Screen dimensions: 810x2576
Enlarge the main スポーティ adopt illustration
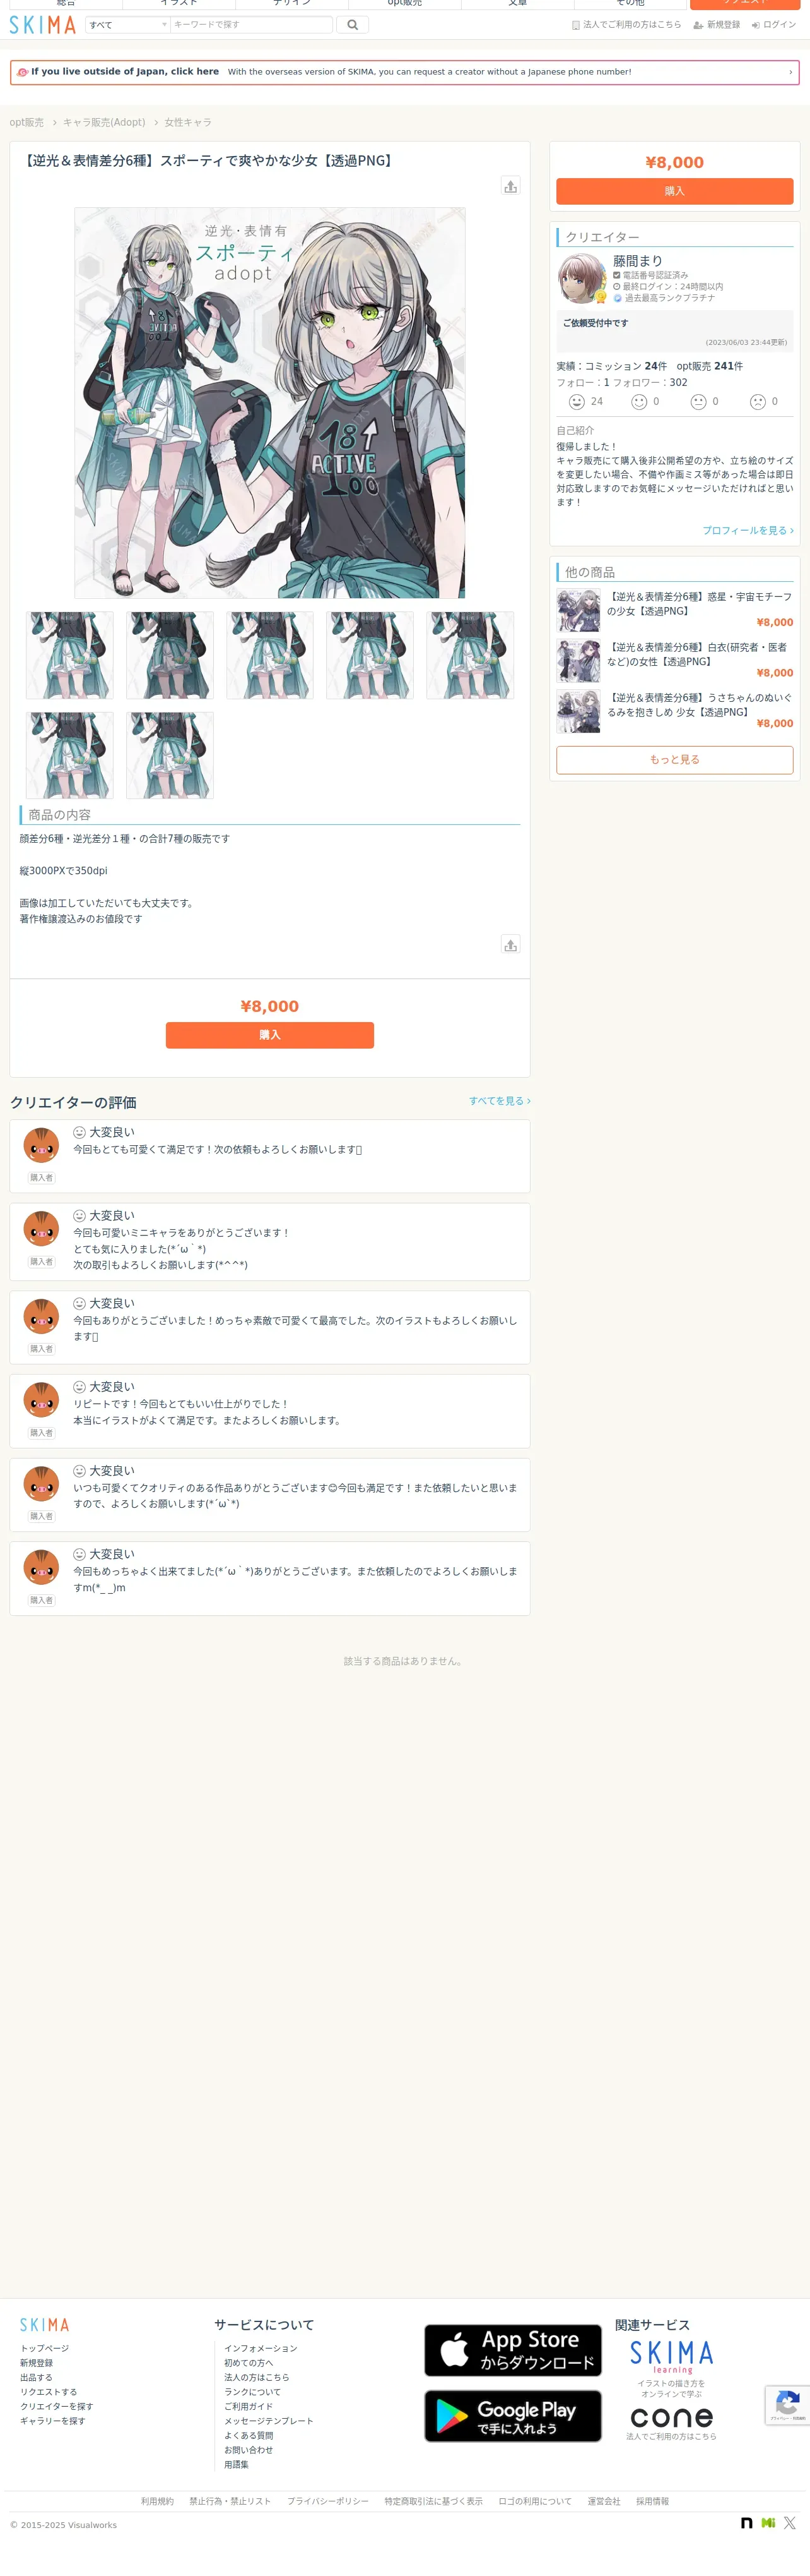tap(269, 403)
